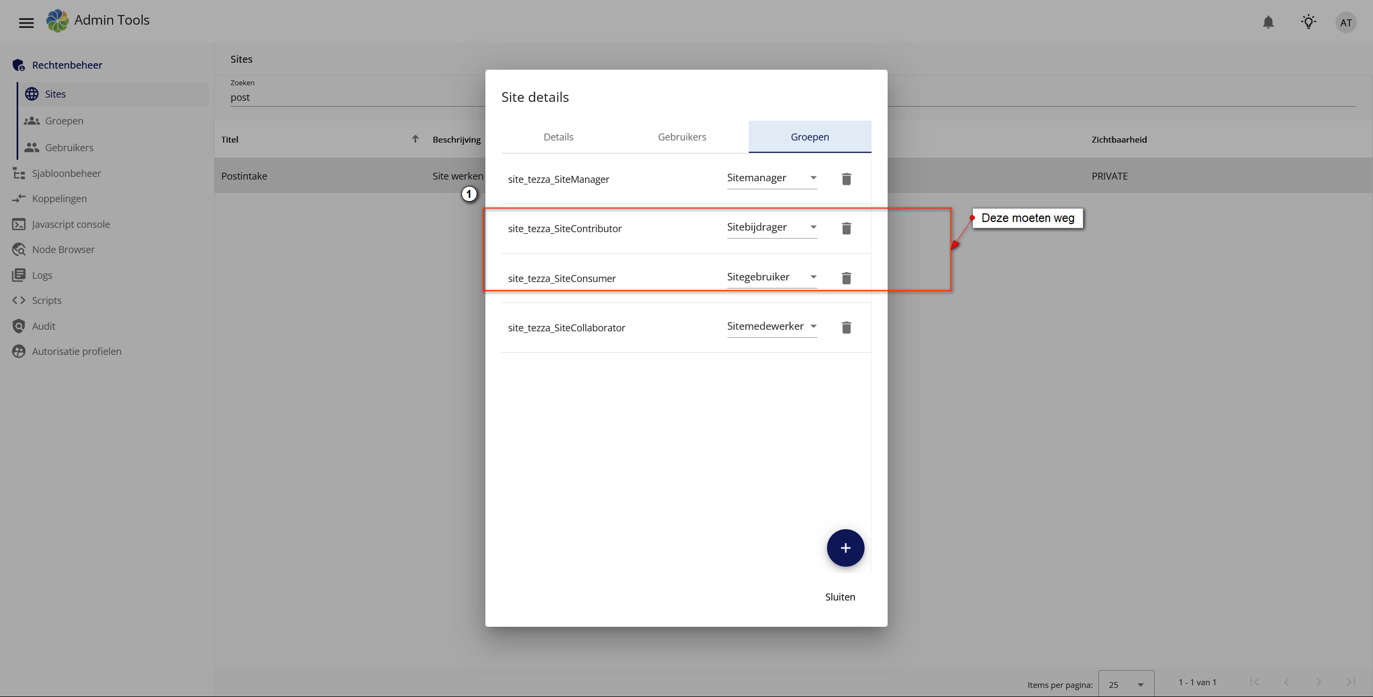Click the plus button to add group

point(845,548)
